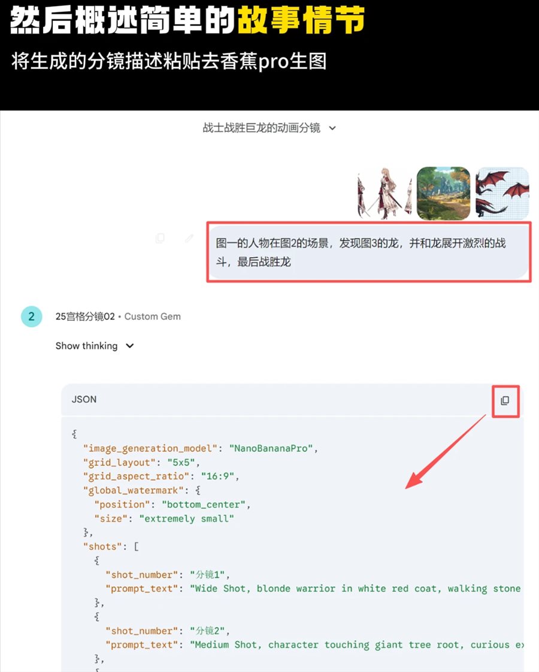Click the 分镜2 prompt_text line
This screenshot has width=539, height=672.
point(314,645)
